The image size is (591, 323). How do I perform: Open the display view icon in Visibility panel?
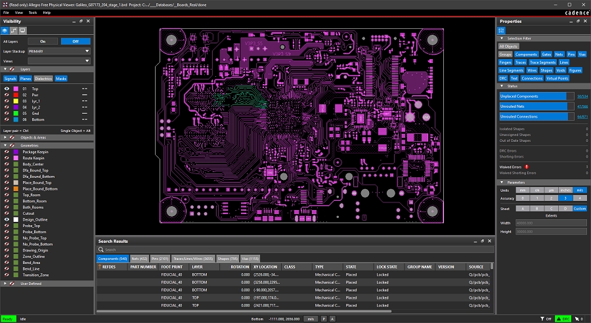(22, 31)
